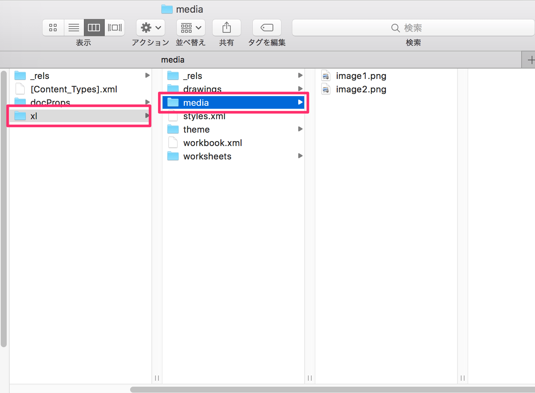Select column view mode
This screenshot has width=535, height=393.
coord(94,28)
